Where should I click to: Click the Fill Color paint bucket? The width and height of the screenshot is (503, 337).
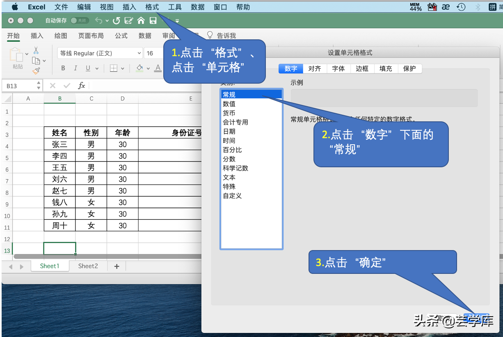tap(139, 68)
